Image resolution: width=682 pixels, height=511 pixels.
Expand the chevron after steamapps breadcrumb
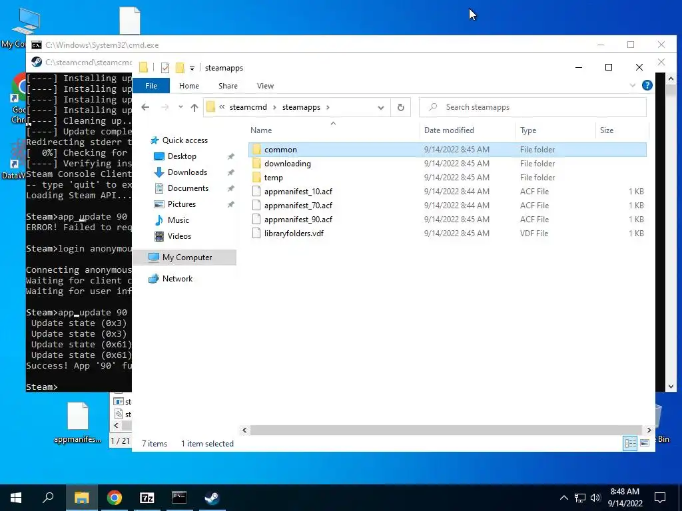pyautogui.click(x=328, y=107)
